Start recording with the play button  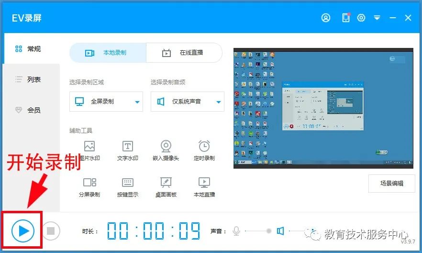pos(23,230)
